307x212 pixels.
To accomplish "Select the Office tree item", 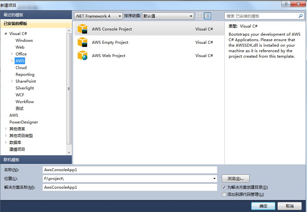I will (21, 54).
